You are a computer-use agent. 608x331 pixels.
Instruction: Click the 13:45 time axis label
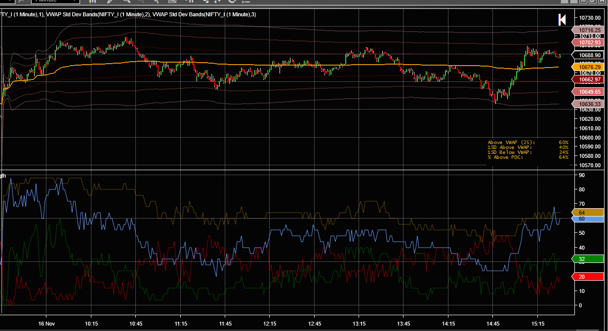(x=404, y=324)
